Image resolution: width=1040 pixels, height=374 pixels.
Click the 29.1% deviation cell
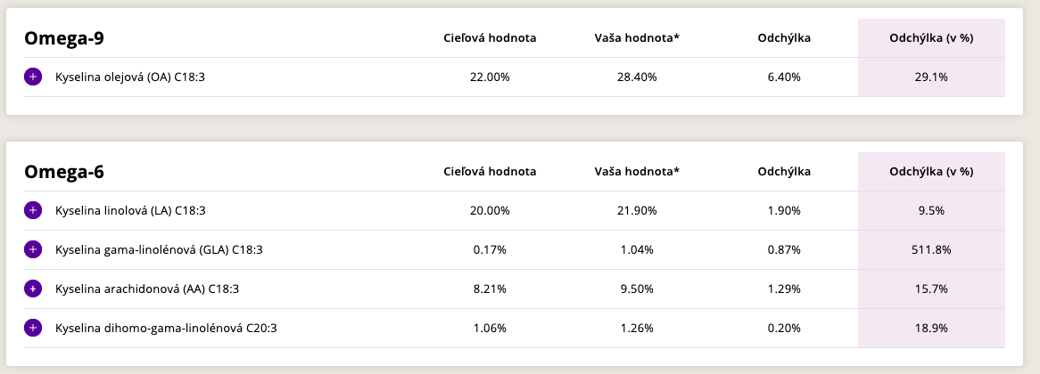pos(931,77)
